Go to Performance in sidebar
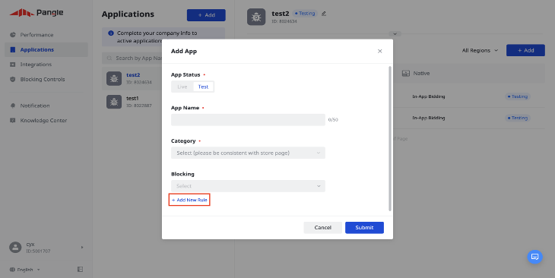 (x=36, y=35)
